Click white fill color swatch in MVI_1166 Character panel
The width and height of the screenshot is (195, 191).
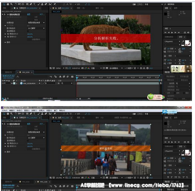click(x=187, y=152)
